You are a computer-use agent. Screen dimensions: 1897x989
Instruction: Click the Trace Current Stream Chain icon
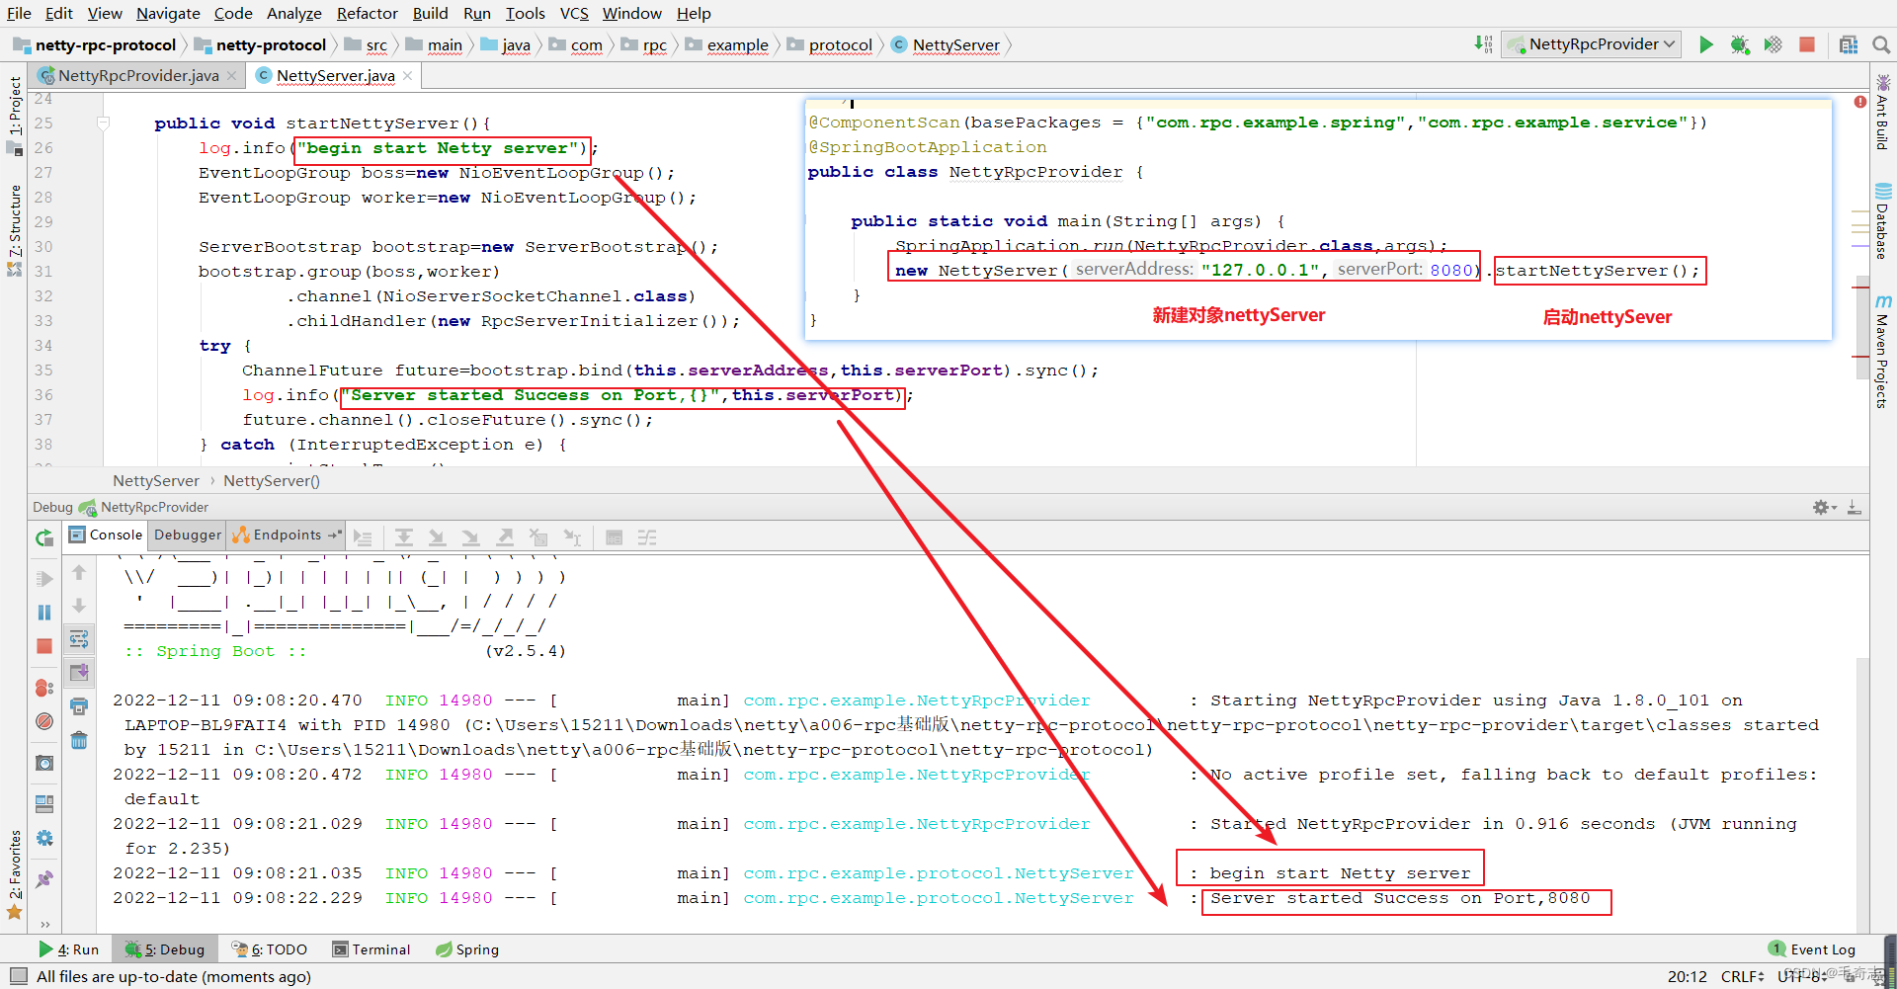[647, 537]
